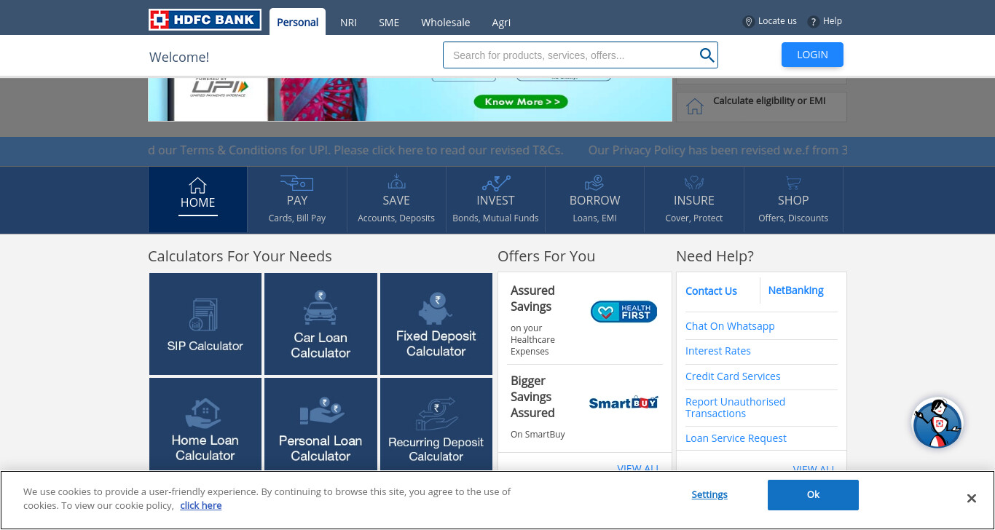Click the Assured Savings healthcare offer text

click(533, 320)
